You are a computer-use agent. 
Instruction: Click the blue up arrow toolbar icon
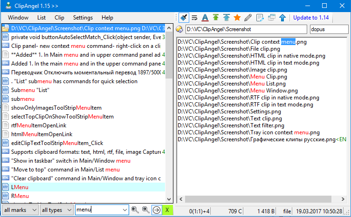[282, 18]
